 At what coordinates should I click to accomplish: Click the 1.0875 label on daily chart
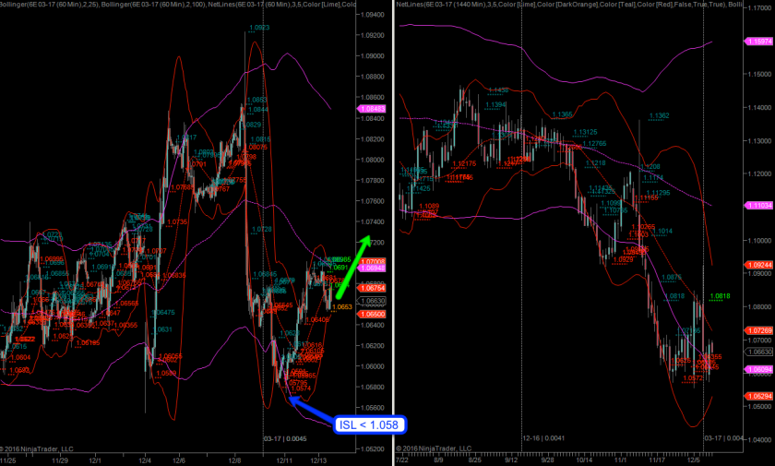pos(672,278)
